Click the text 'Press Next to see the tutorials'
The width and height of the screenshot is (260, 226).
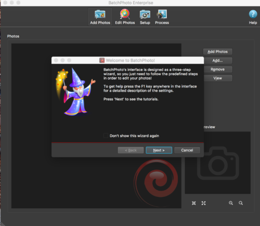[131, 99]
